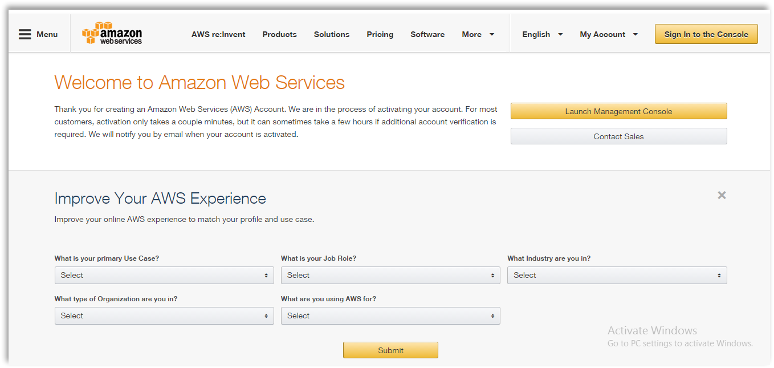
Task: Open AWS re:Invent navigation link
Action: [218, 34]
